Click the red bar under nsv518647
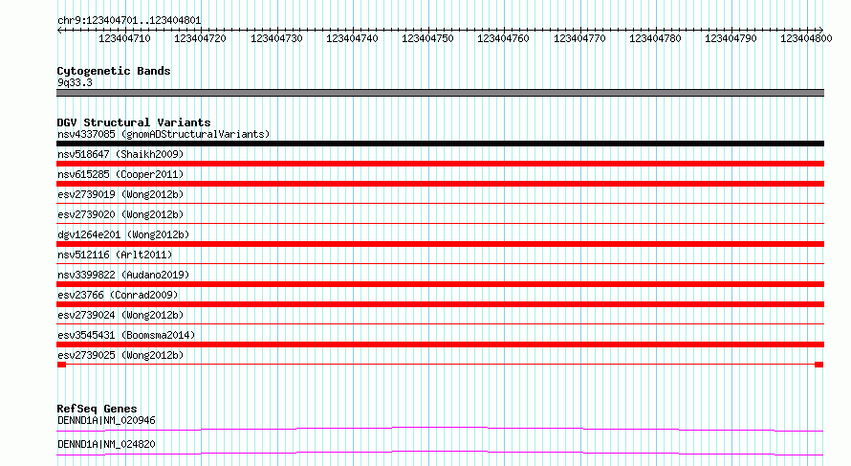 tap(440, 164)
